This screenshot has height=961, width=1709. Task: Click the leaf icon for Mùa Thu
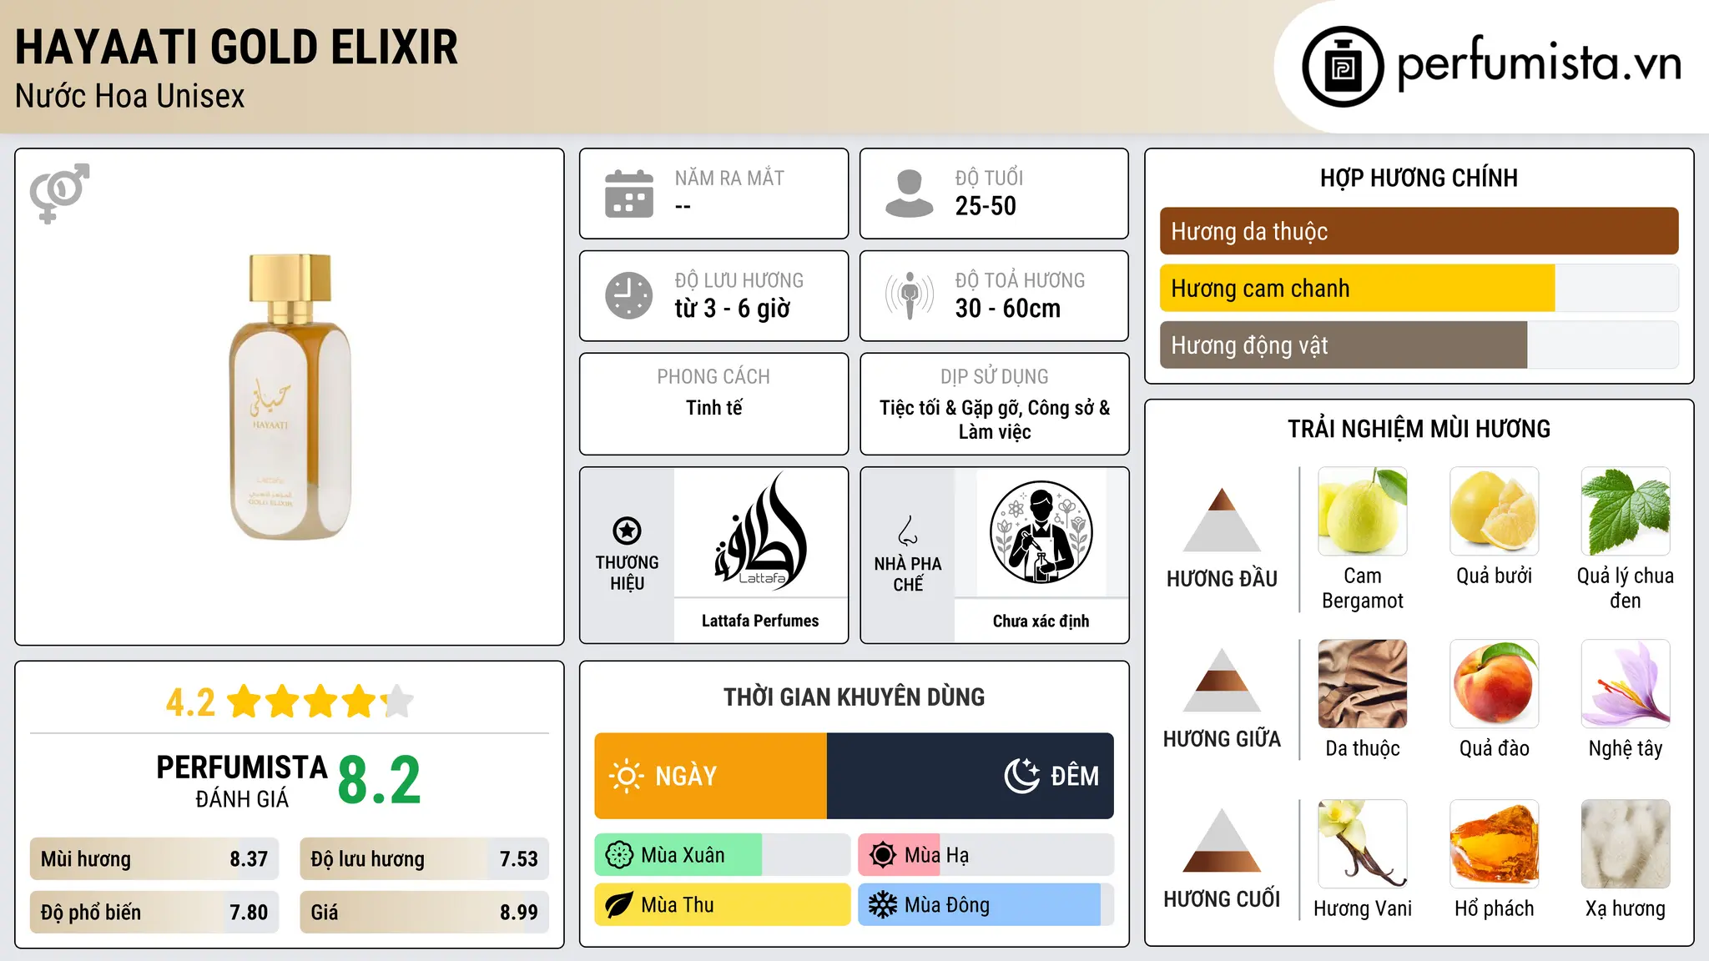619,905
